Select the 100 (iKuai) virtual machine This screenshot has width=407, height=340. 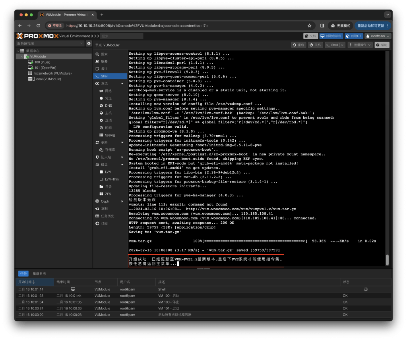pos(43,62)
